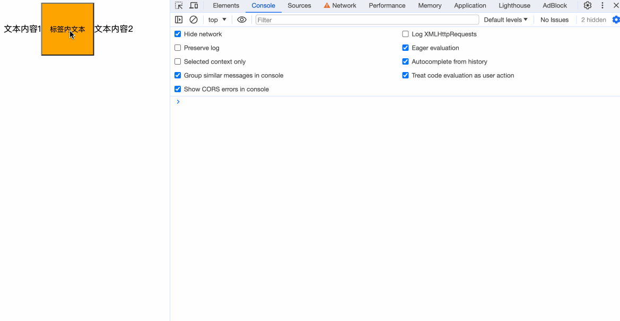The image size is (620, 321).
Task: Disable Eager evaluation checkbox
Action: pyautogui.click(x=406, y=48)
